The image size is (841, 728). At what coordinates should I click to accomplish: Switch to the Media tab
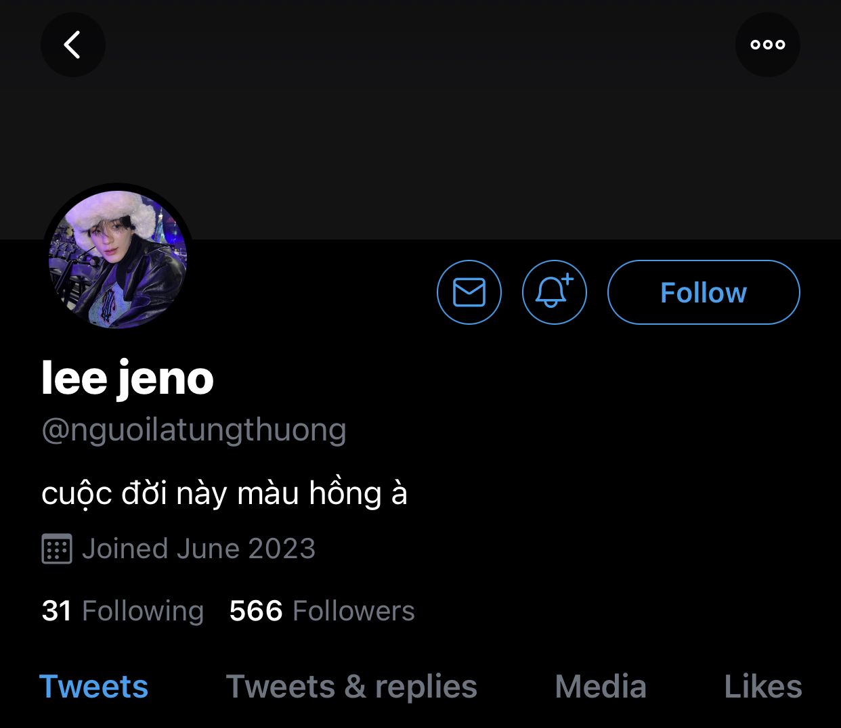(601, 687)
